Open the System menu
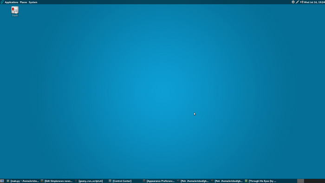 point(33,2)
